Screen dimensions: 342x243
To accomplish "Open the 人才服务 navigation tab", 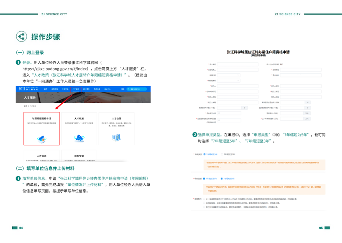I will [x=76, y=89].
